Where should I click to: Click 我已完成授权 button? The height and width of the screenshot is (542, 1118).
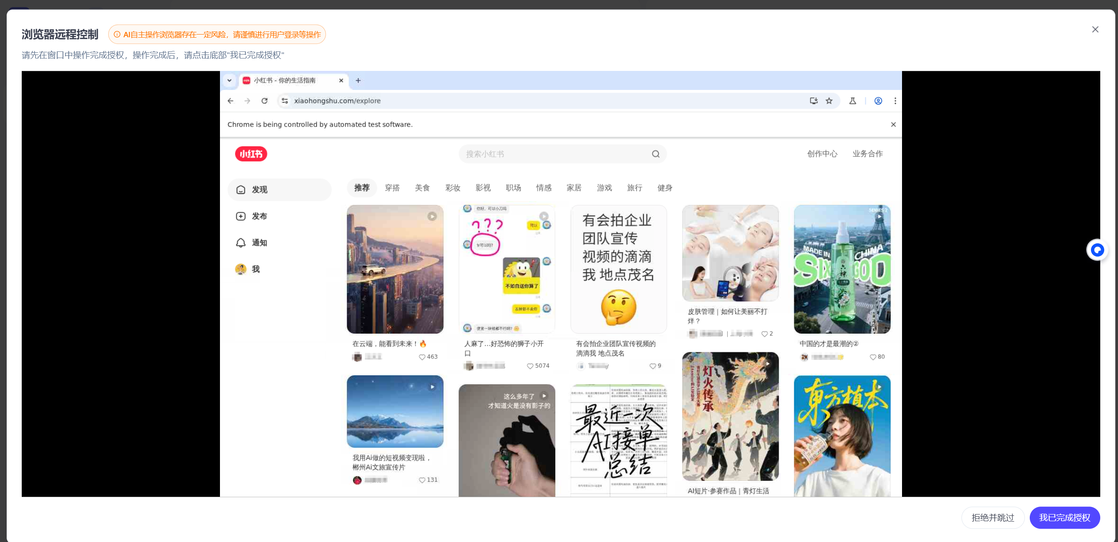[1064, 517]
